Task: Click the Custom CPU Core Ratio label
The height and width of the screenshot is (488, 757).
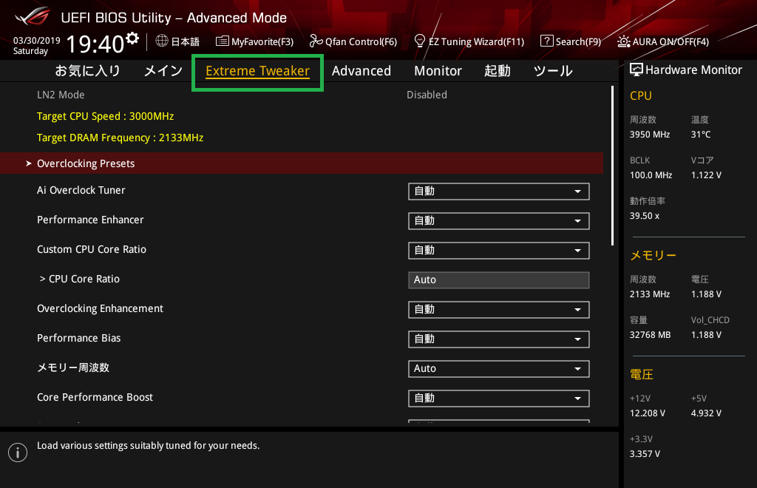Action: click(92, 249)
